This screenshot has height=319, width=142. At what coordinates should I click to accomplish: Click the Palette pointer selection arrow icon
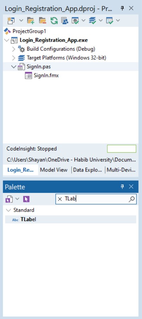pos(26,199)
